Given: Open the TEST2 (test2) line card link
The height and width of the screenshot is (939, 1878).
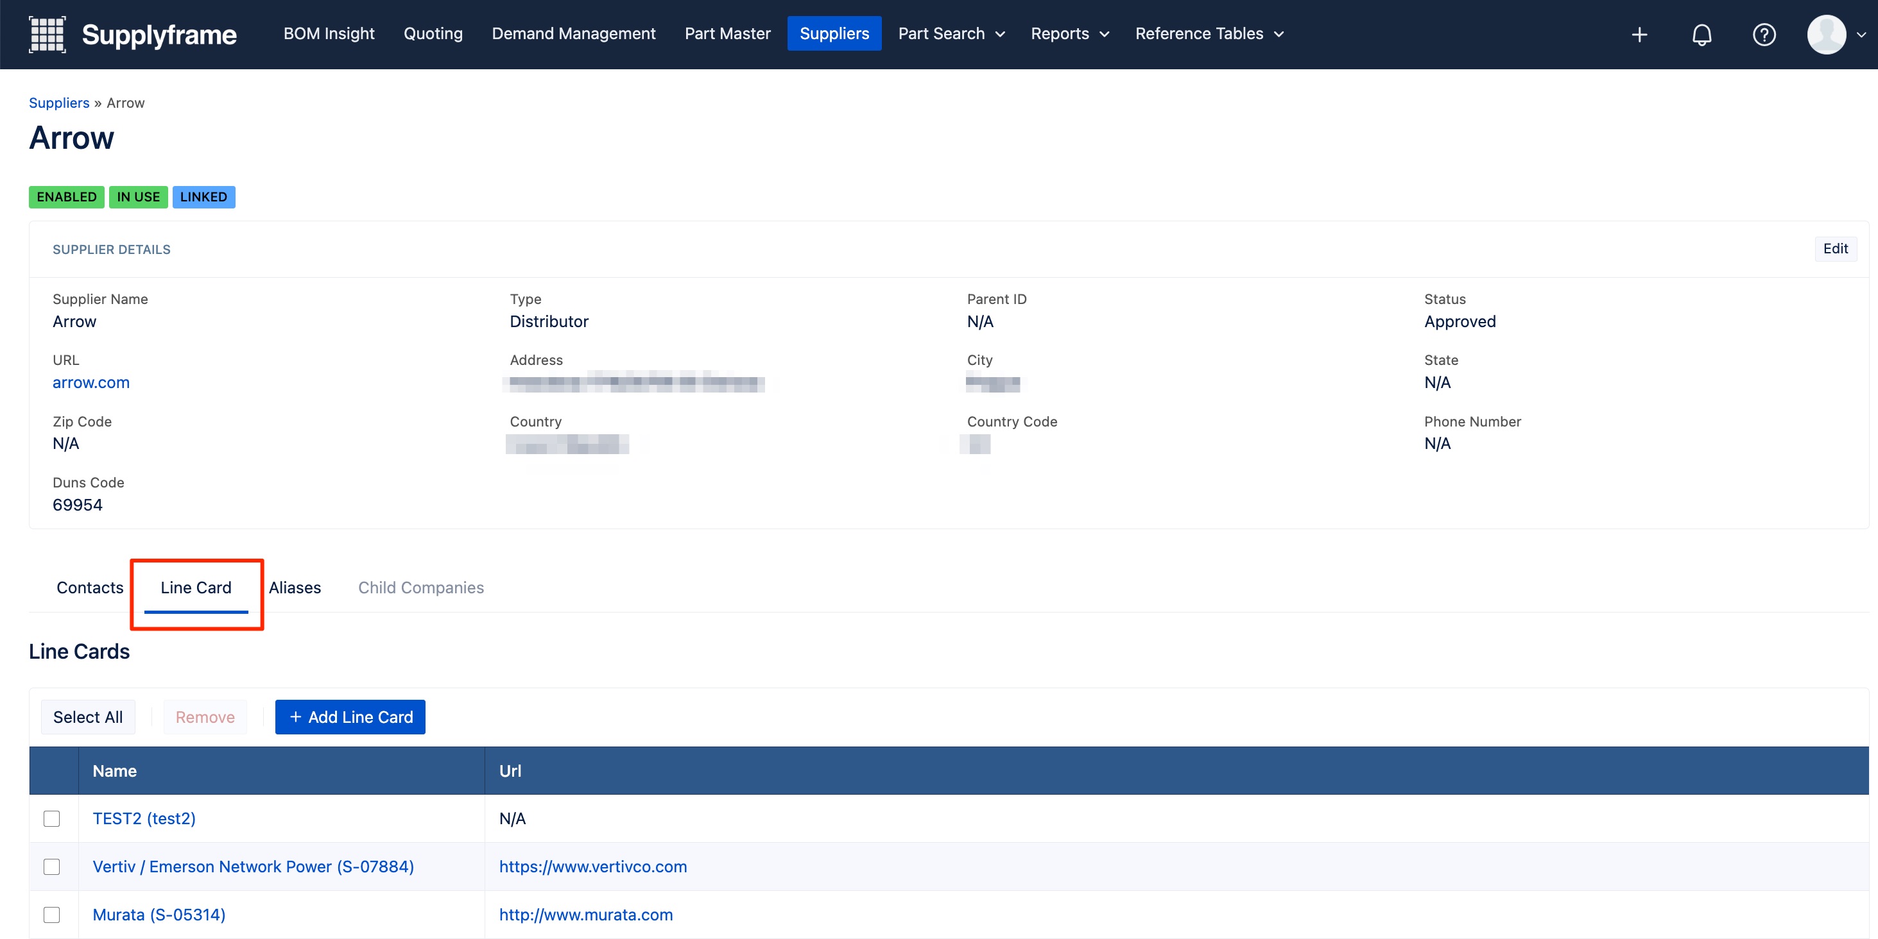Looking at the screenshot, I should pos(144,818).
